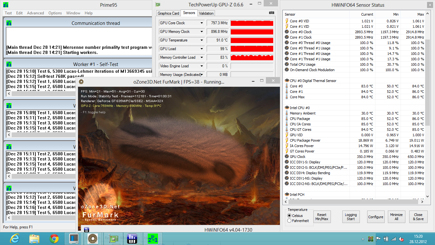The width and height of the screenshot is (435, 245).
Task: Click the GPU-Z title bar icon
Action: [158, 5]
